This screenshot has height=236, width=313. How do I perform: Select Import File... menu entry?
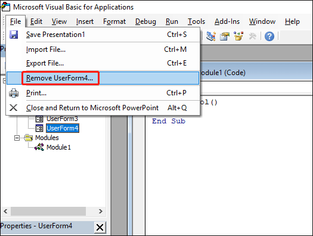(x=103, y=49)
